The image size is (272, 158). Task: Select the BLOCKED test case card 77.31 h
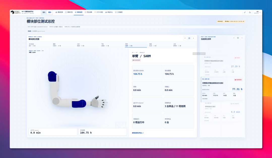click(x=222, y=89)
